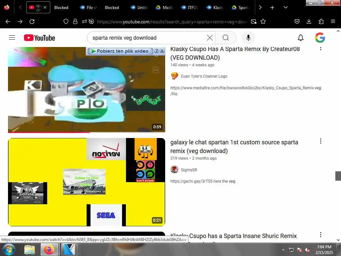
Task: Click the scrollbar up arrow
Action: tap(338, 31)
